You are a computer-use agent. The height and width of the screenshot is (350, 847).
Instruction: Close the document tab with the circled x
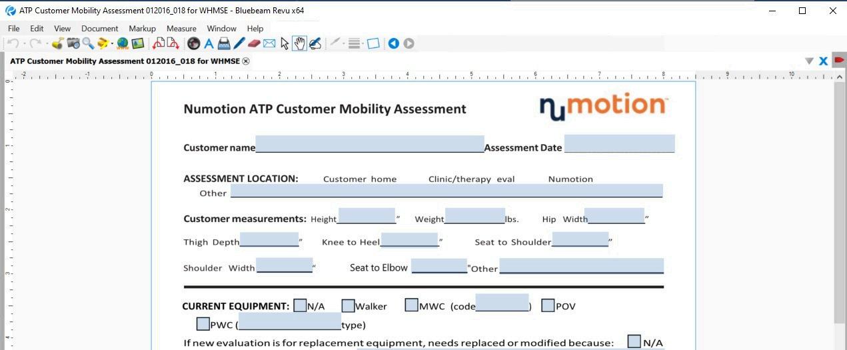pyautogui.click(x=246, y=61)
